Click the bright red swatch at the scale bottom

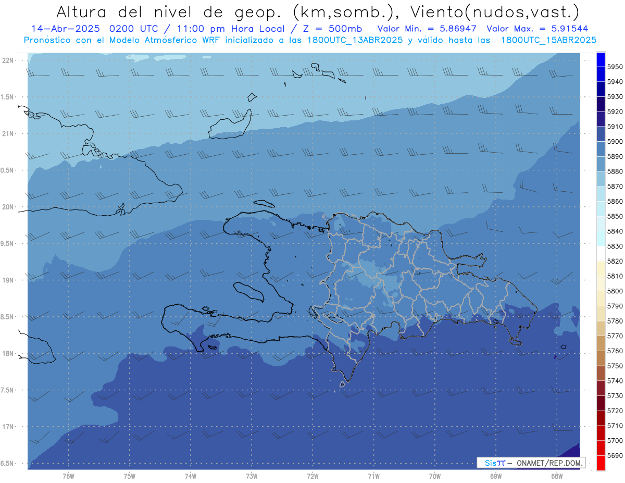pos(601,463)
